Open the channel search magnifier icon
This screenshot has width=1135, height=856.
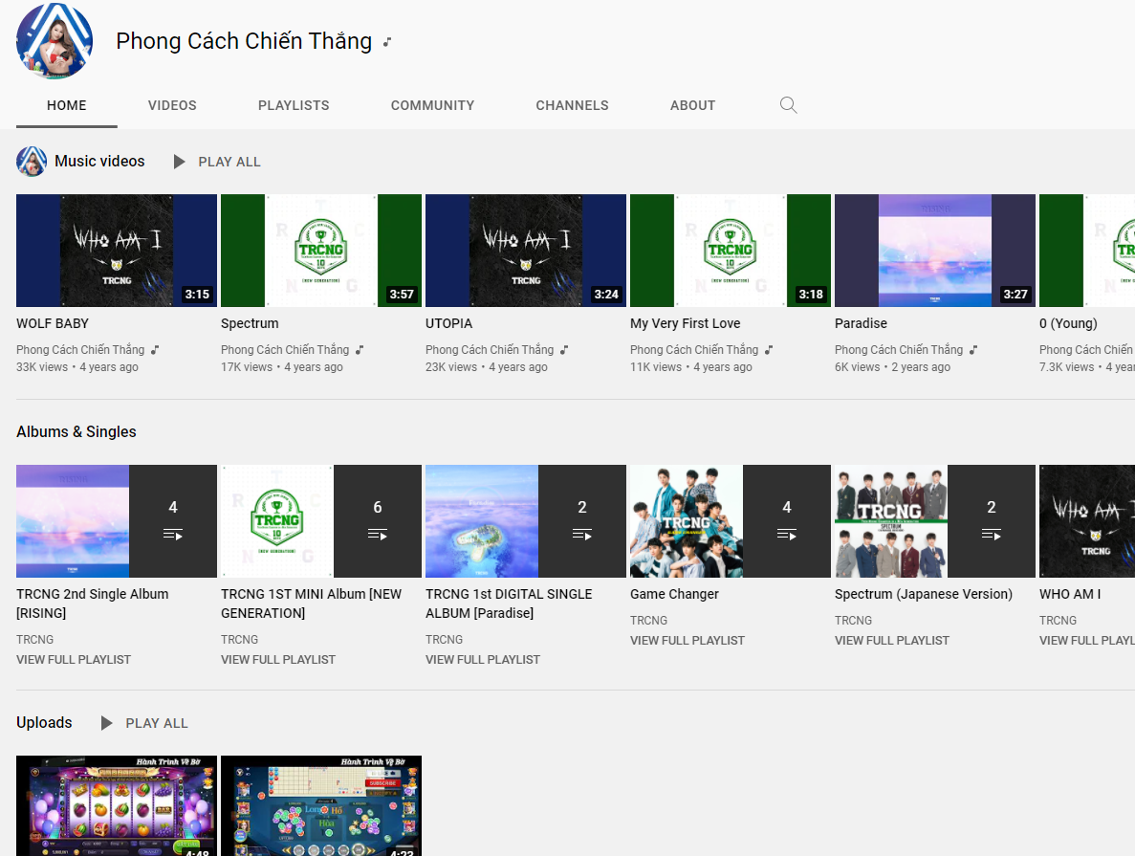(x=788, y=106)
